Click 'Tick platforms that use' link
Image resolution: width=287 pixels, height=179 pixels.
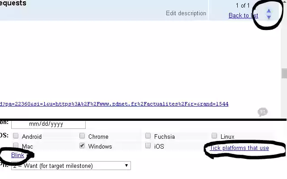pos(239,148)
